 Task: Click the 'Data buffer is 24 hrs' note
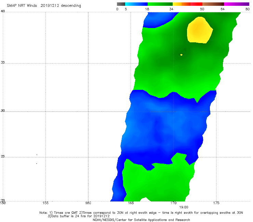pyautogui.click(x=79, y=216)
